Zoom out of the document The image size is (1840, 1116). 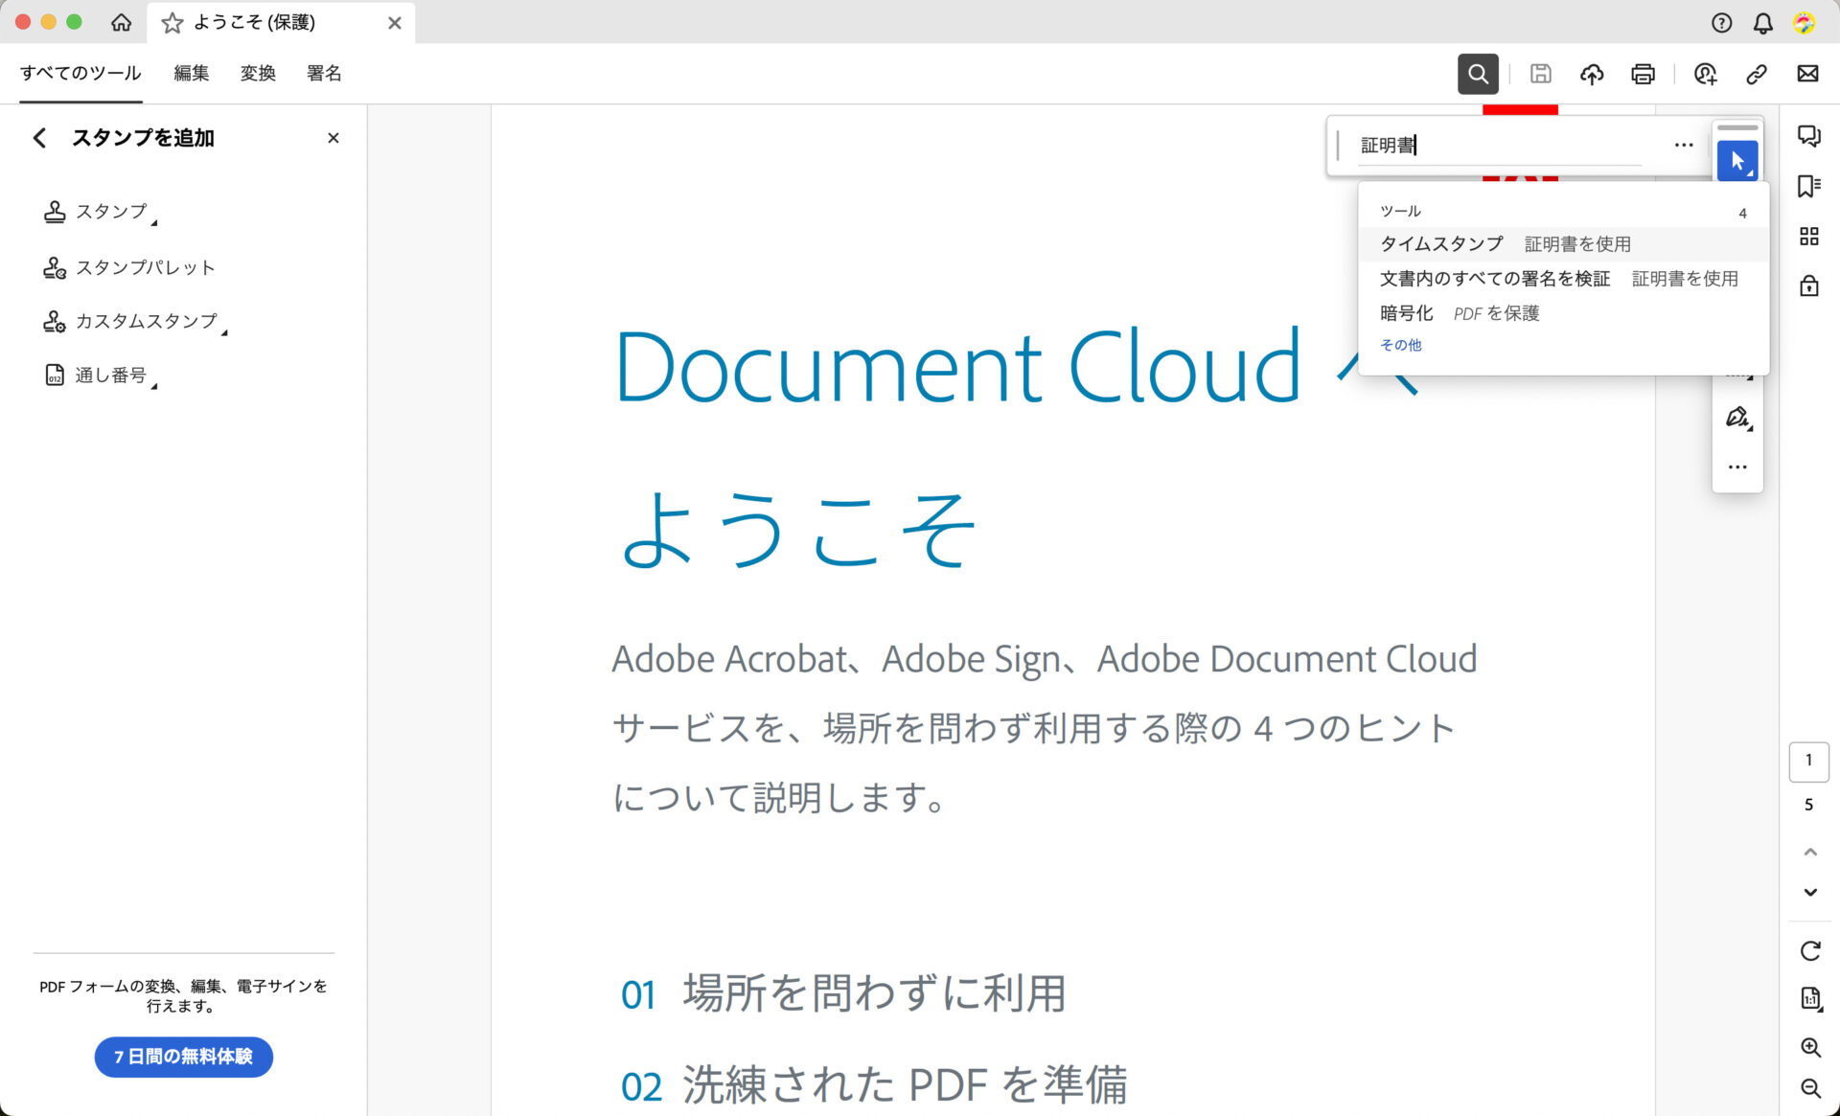(x=1809, y=1088)
